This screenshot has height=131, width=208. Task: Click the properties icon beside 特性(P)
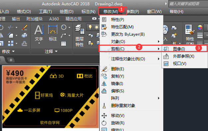pyautogui.click(x=104, y=20)
